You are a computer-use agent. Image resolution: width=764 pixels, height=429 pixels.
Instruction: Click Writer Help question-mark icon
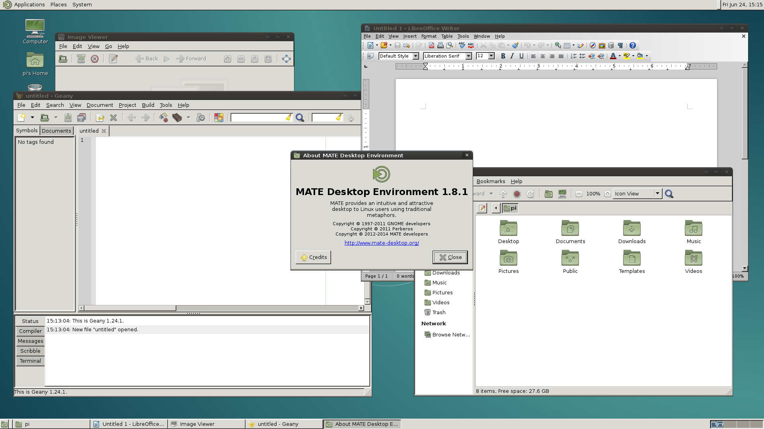pyautogui.click(x=633, y=46)
